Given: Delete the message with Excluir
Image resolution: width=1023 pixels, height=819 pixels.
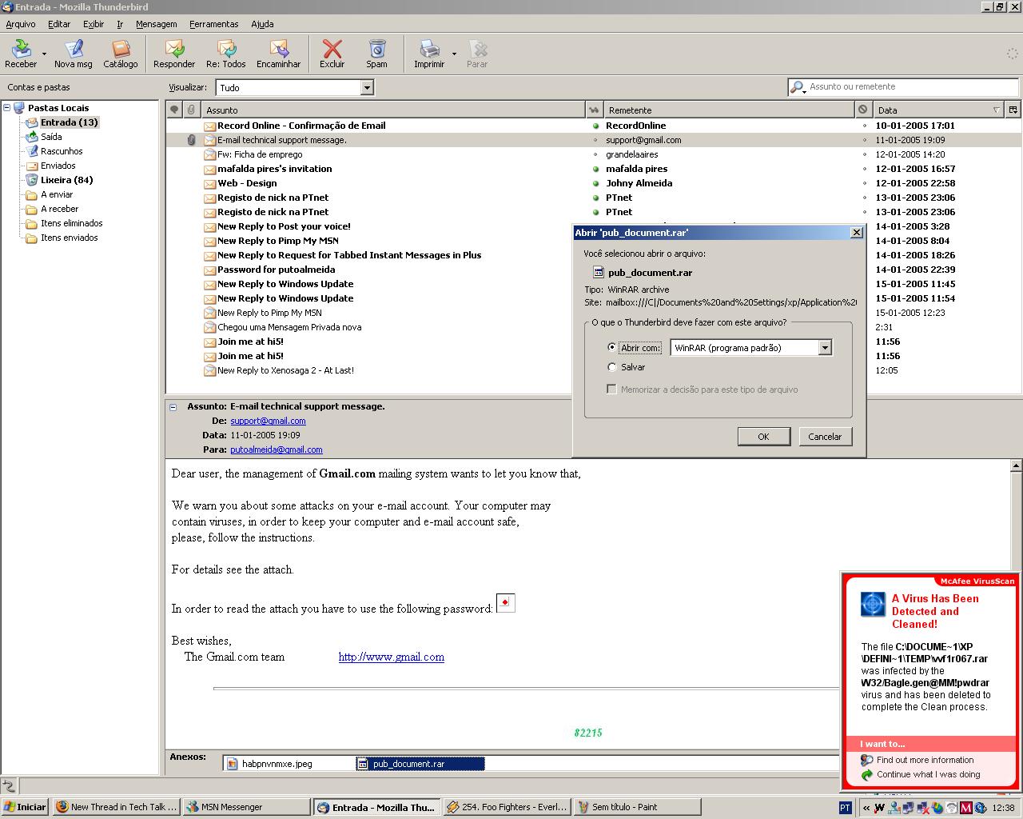Looking at the screenshot, I should [x=332, y=54].
